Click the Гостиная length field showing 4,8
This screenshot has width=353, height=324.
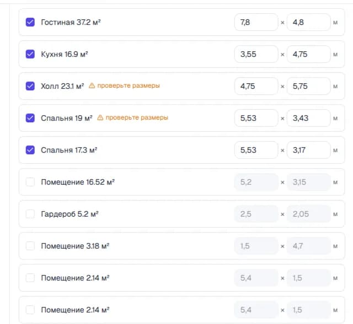309,22
